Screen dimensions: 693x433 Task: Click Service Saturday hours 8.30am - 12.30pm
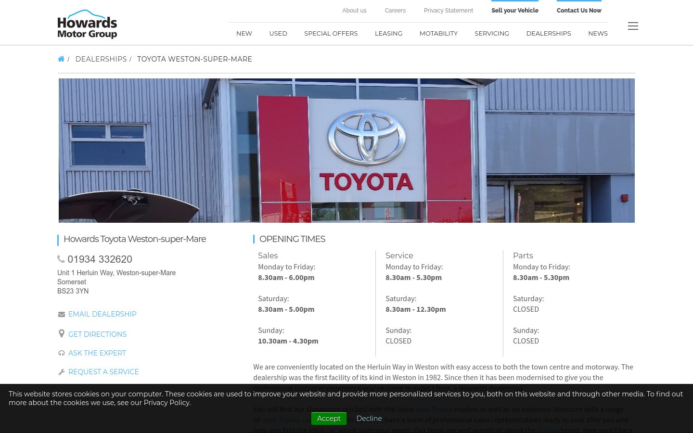416,309
